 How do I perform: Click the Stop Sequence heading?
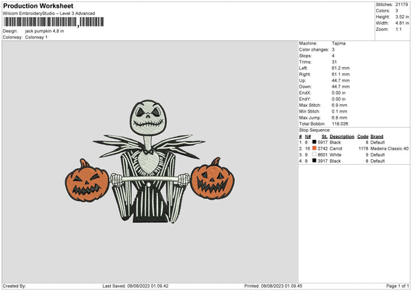(314, 130)
